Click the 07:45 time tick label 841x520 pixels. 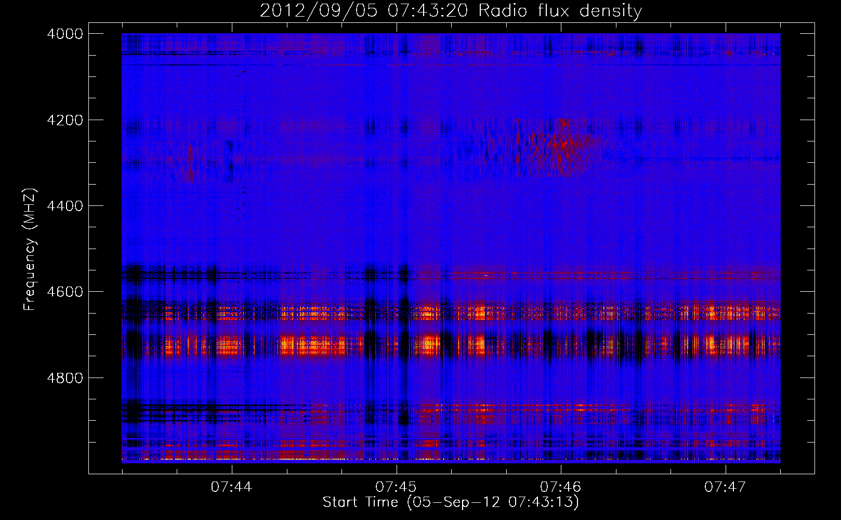pyautogui.click(x=396, y=487)
